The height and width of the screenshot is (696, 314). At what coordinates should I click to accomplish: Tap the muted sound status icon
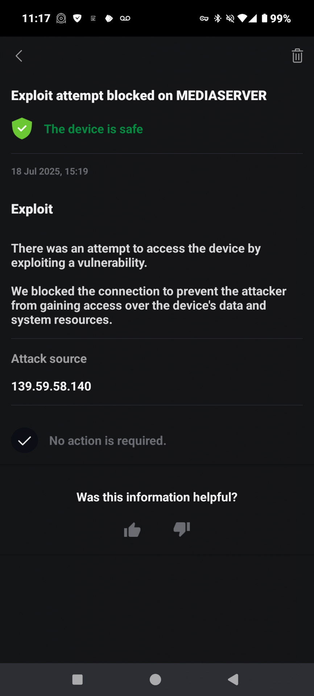pos(230,18)
